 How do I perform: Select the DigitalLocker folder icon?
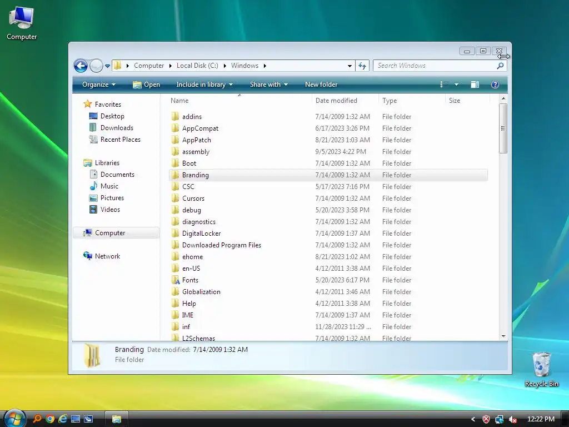click(x=175, y=233)
